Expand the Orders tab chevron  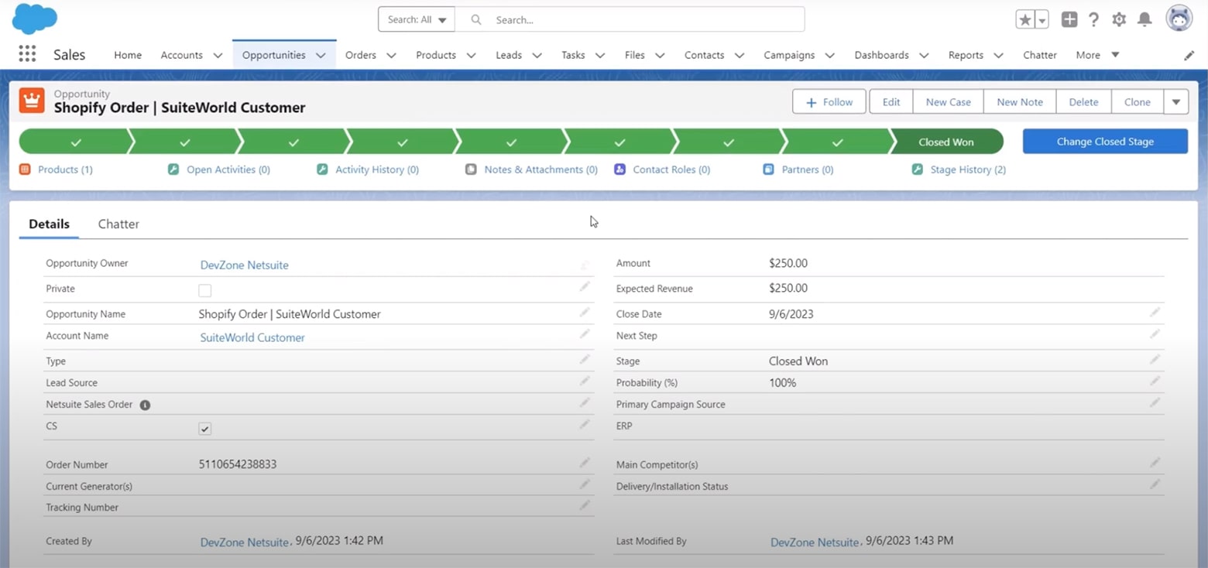(391, 56)
